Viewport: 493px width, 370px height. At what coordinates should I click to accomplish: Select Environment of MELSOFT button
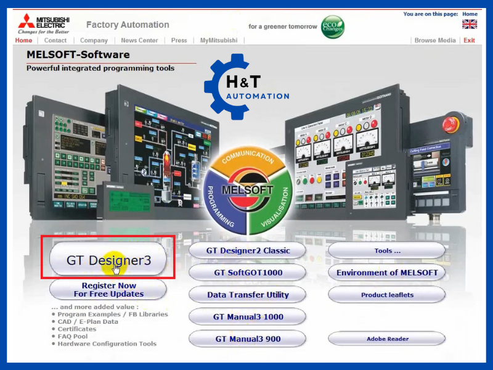pos(386,273)
